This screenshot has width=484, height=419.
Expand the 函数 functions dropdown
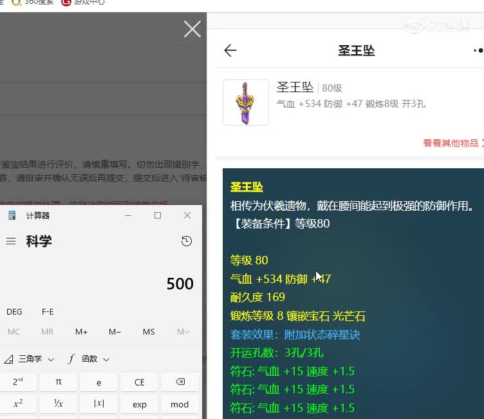[89, 358]
